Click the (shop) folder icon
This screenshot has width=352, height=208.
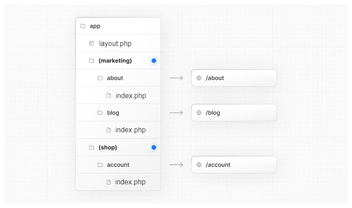click(91, 148)
